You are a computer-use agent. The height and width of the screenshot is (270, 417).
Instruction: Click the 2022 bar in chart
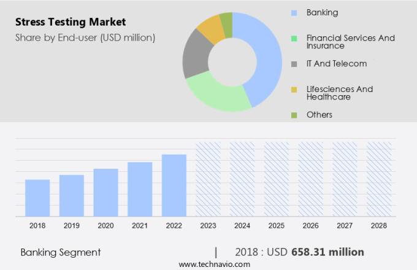coord(174,185)
